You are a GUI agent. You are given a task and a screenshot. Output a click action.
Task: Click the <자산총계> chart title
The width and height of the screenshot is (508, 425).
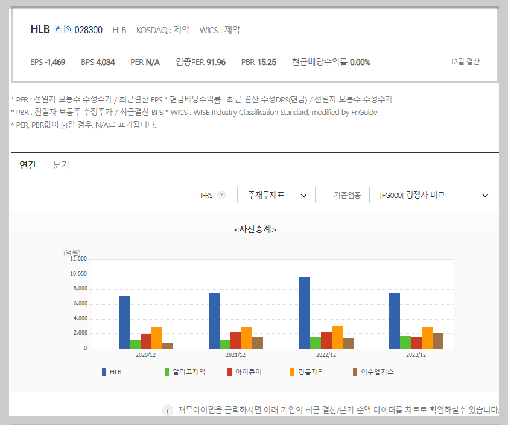(255, 229)
